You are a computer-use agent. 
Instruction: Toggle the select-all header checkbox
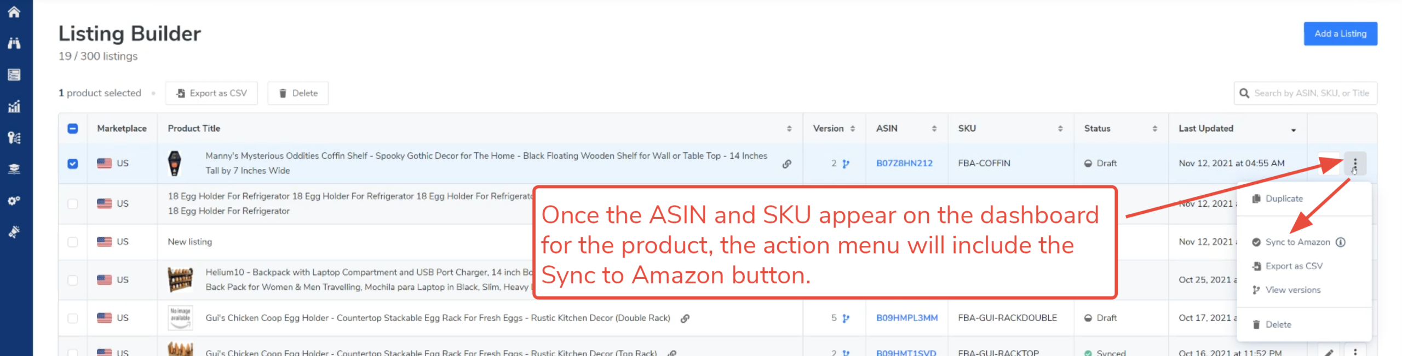click(x=73, y=129)
